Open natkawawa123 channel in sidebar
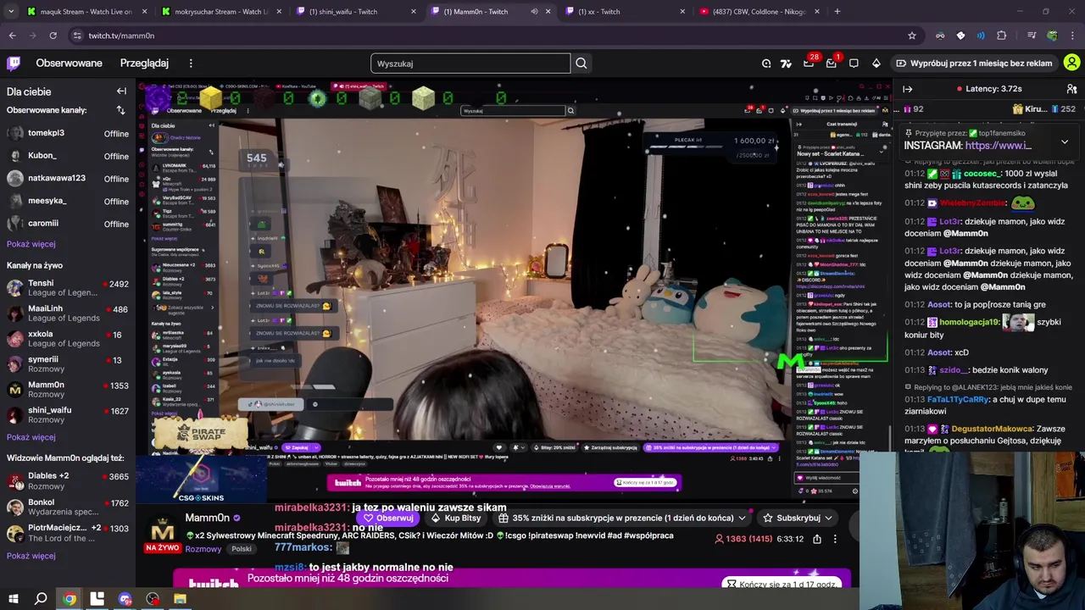1085x610 pixels. point(68,178)
